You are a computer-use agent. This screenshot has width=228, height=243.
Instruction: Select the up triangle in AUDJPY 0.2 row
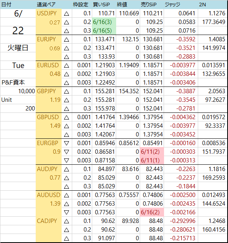[x=66, y=178]
